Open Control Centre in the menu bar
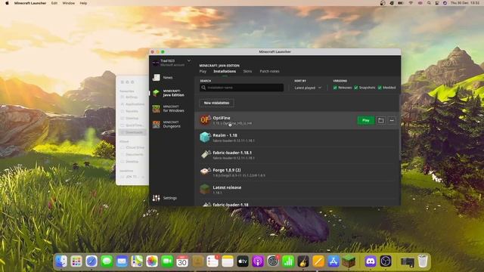Viewport: 484px width, 272px height. (x=437, y=3)
